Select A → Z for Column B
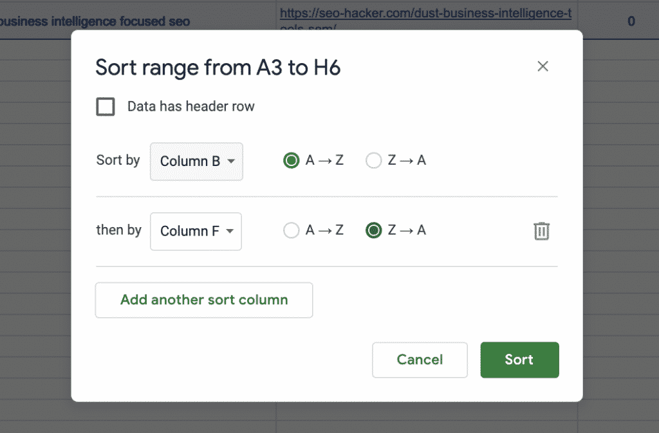 [292, 161]
